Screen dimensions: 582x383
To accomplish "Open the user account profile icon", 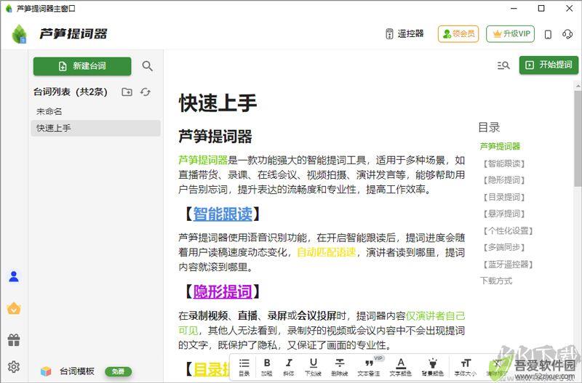I will [x=14, y=276].
